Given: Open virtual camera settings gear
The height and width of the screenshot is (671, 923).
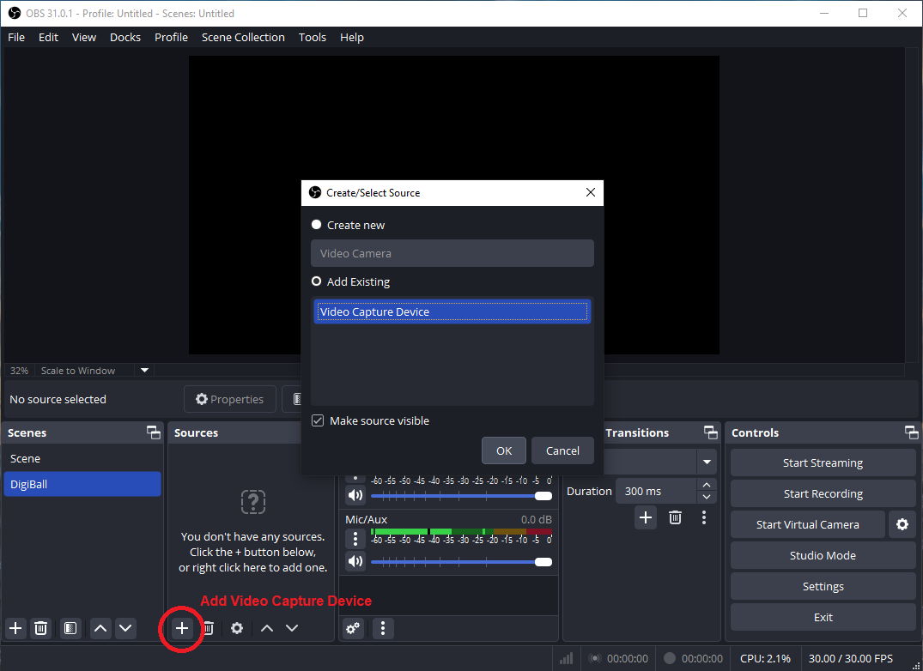Looking at the screenshot, I should 902,524.
